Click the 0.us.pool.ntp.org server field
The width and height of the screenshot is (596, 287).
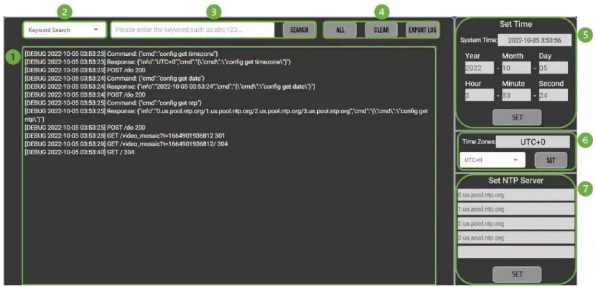[x=516, y=195]
